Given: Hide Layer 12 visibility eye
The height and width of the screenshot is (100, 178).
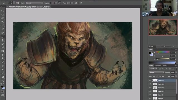Looking at the screenshot, I should tap(150, 88).
